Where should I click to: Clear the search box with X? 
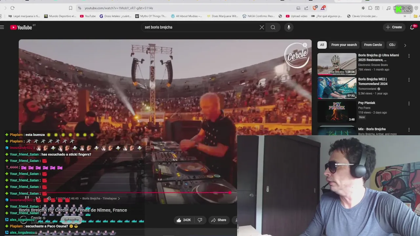[262, 27]
